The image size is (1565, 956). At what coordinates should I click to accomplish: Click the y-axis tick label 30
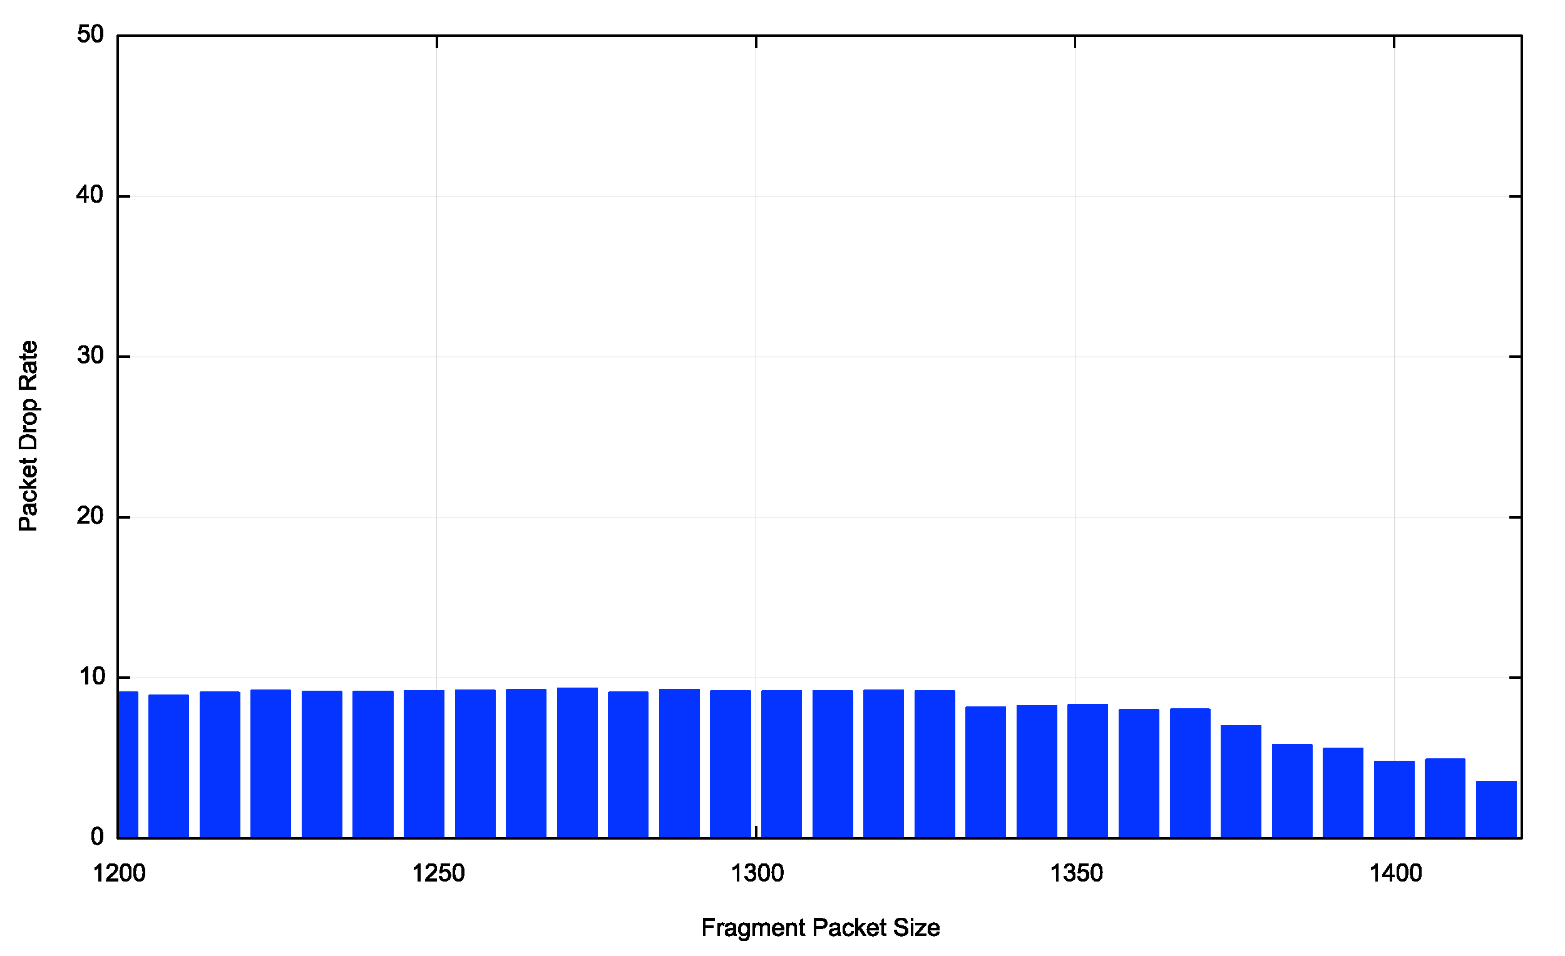tap(90, 355)
